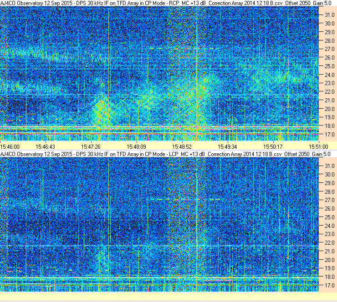337x302 pixels.
Task: Click the 31.0 frequency label in RCP panel
Action: [330, 15]
